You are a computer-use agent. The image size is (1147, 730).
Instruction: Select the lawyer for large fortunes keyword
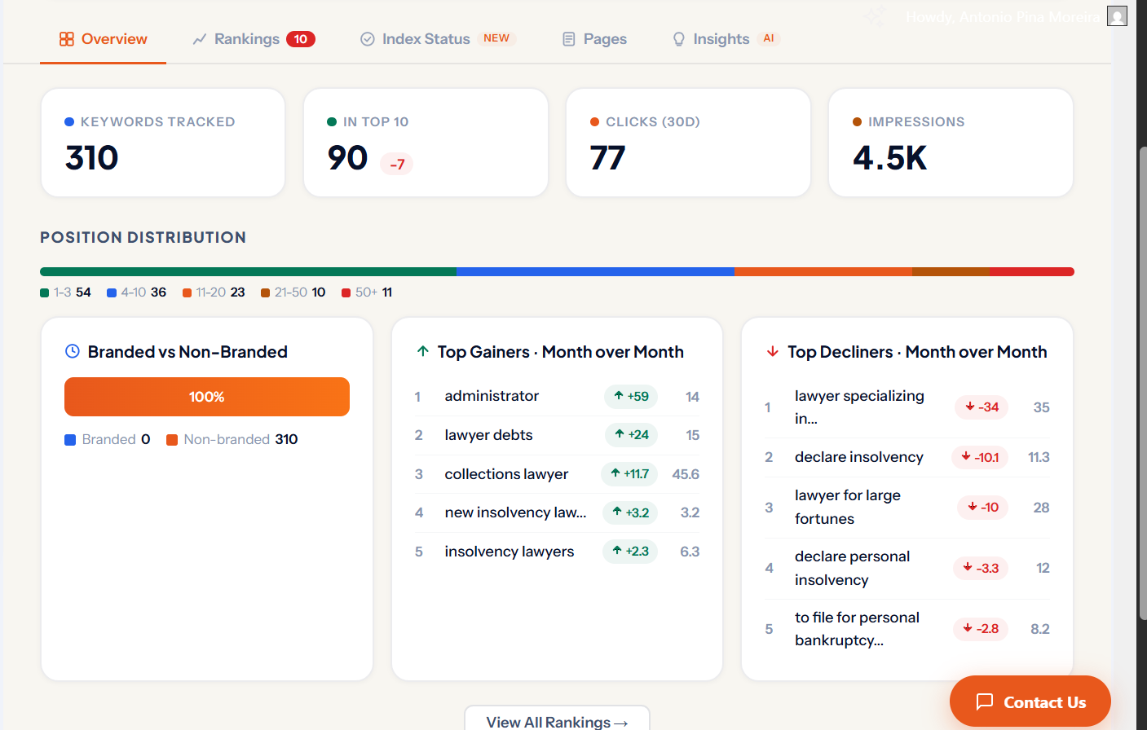848,507
